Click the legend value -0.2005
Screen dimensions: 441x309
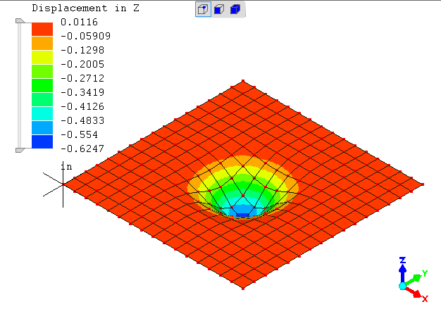point(82,64)
